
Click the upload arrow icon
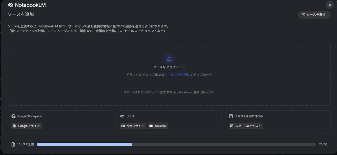tap(169, 58)
